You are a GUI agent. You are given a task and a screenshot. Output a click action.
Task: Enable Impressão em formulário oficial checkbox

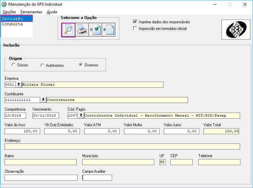[135, 29]
